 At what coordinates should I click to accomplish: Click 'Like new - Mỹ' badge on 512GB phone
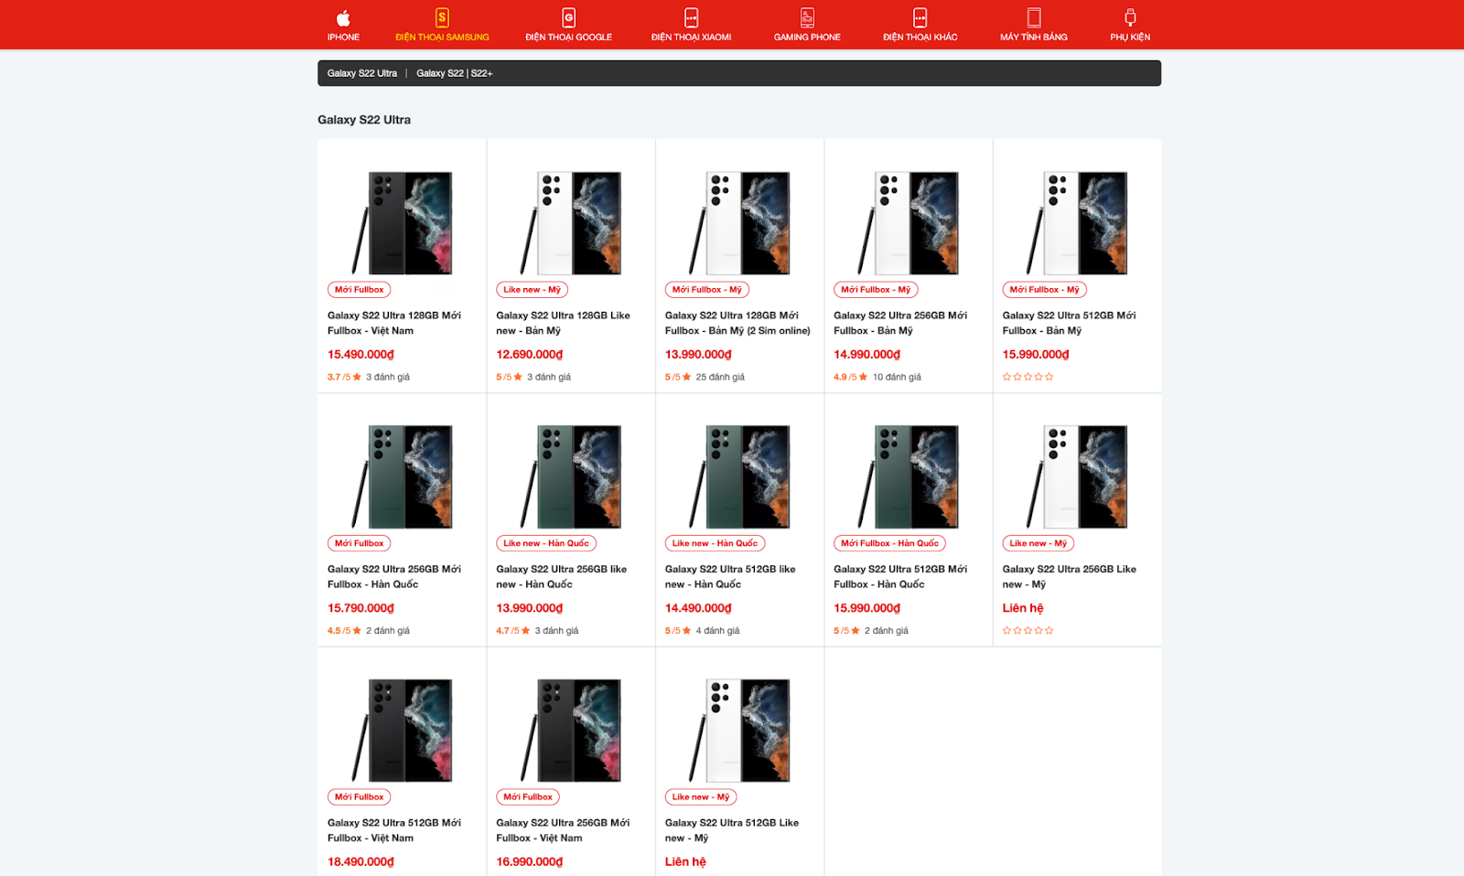701,797
